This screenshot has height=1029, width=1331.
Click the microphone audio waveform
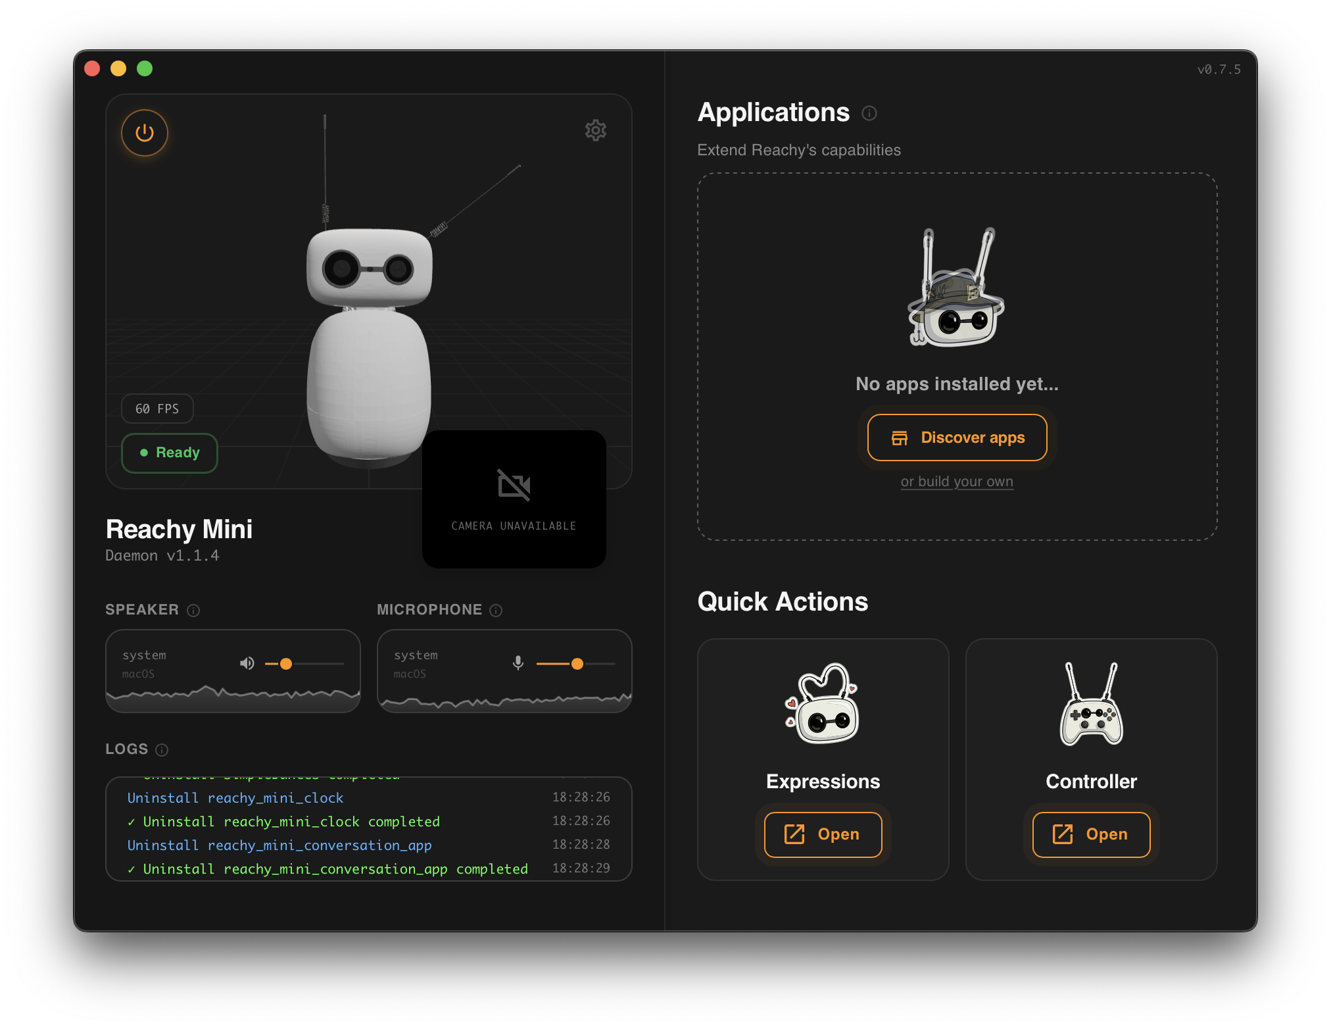tap(504, 701)
